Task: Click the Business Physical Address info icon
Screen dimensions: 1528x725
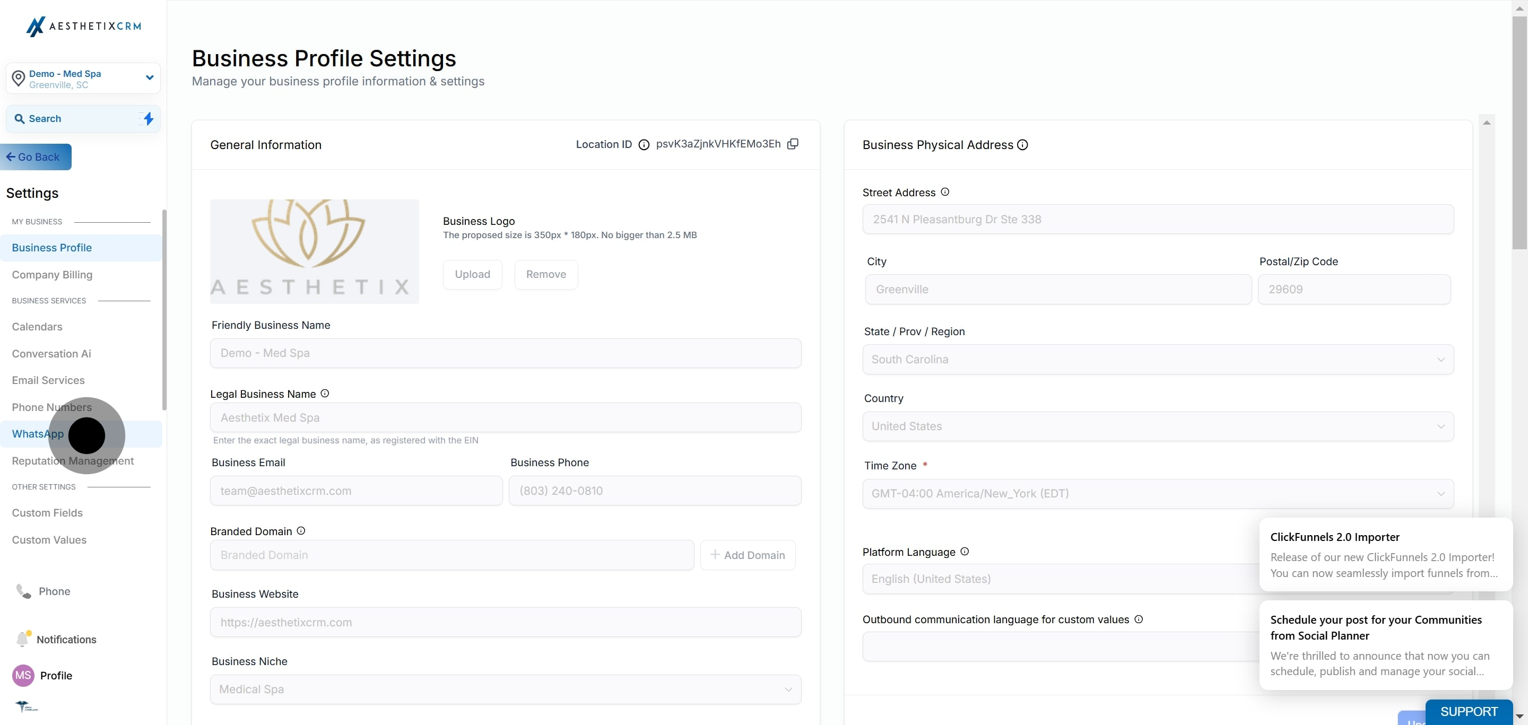Action: click(x=1022, y=145)
